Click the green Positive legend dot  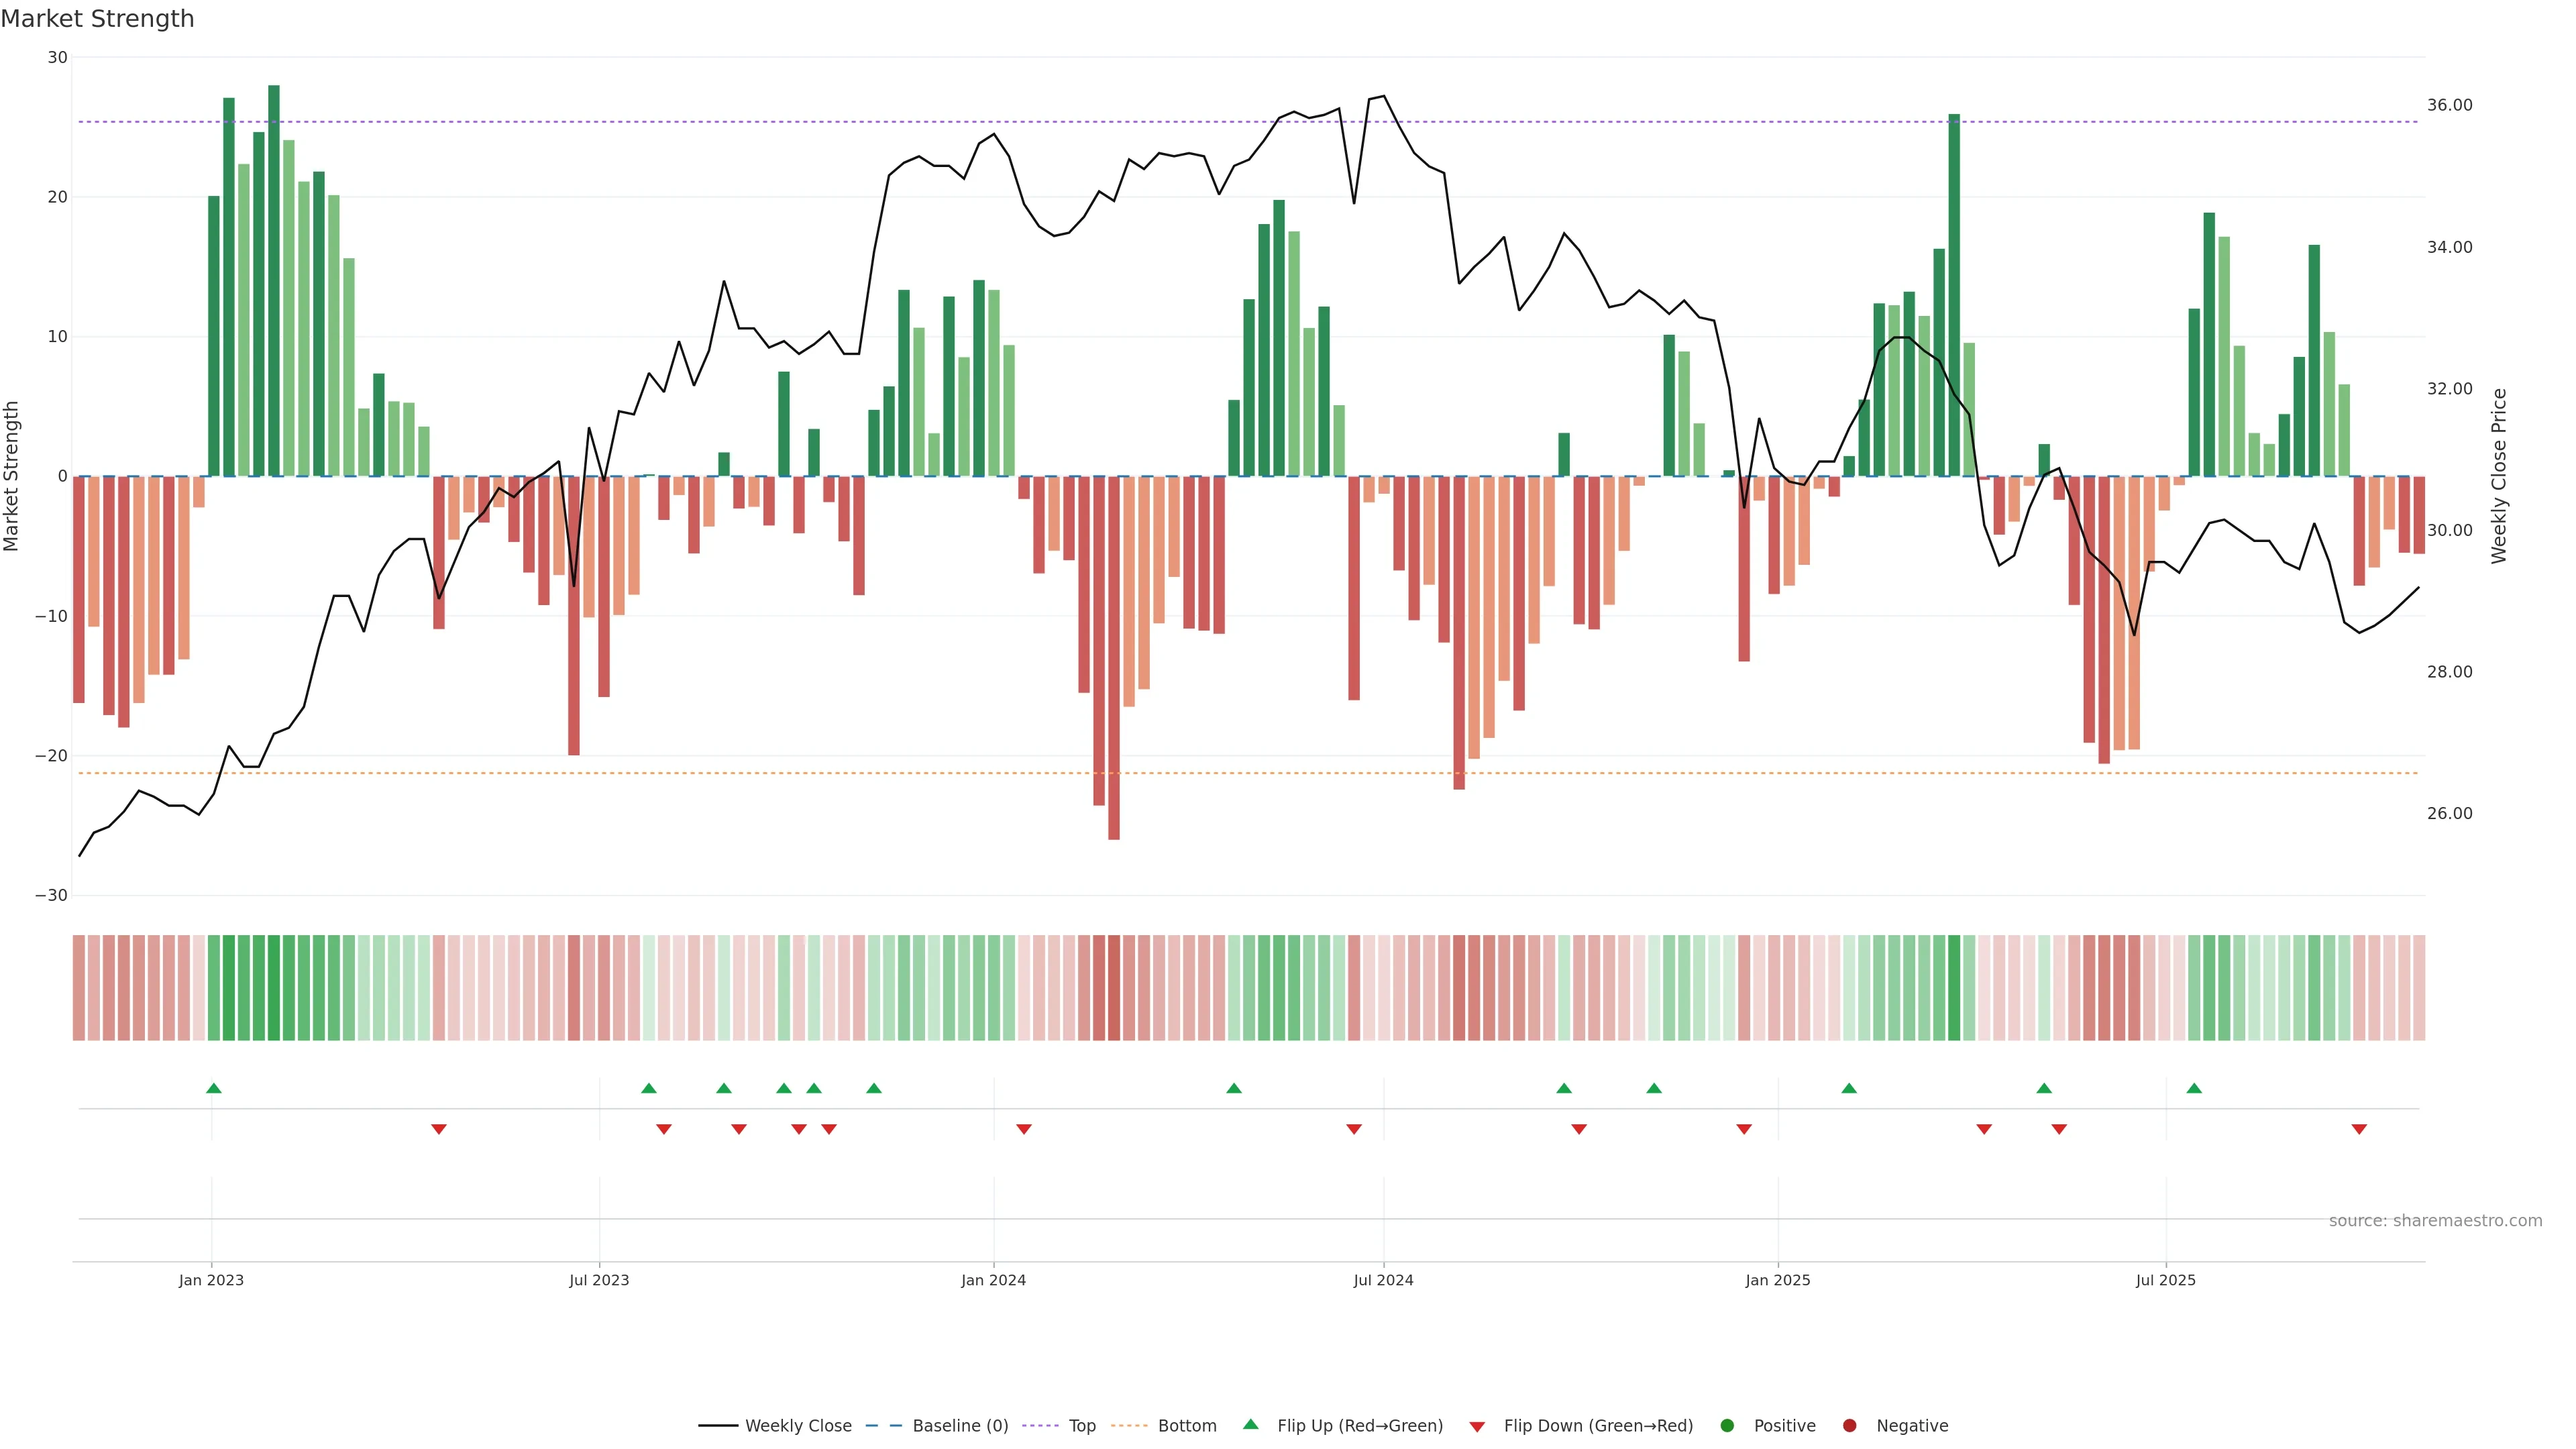[1727, 1426]
